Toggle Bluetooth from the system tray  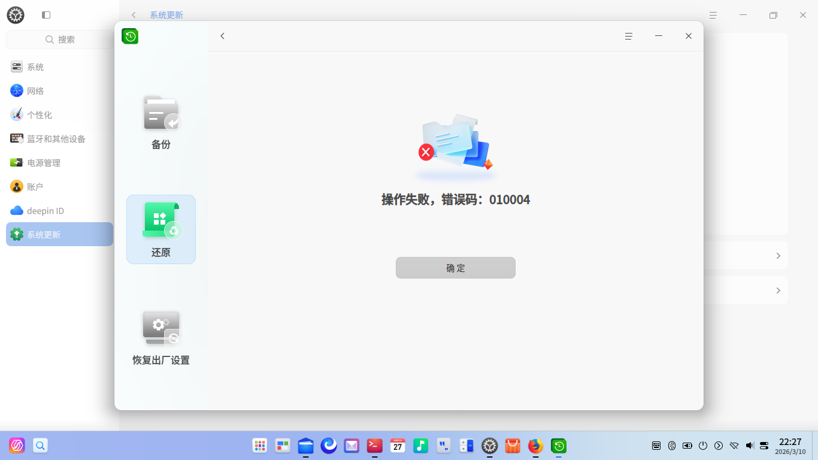tap(671, 446)
